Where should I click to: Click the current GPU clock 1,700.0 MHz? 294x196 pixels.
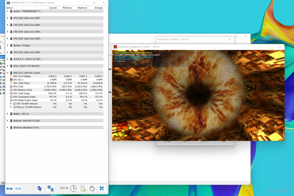point(50,86)
